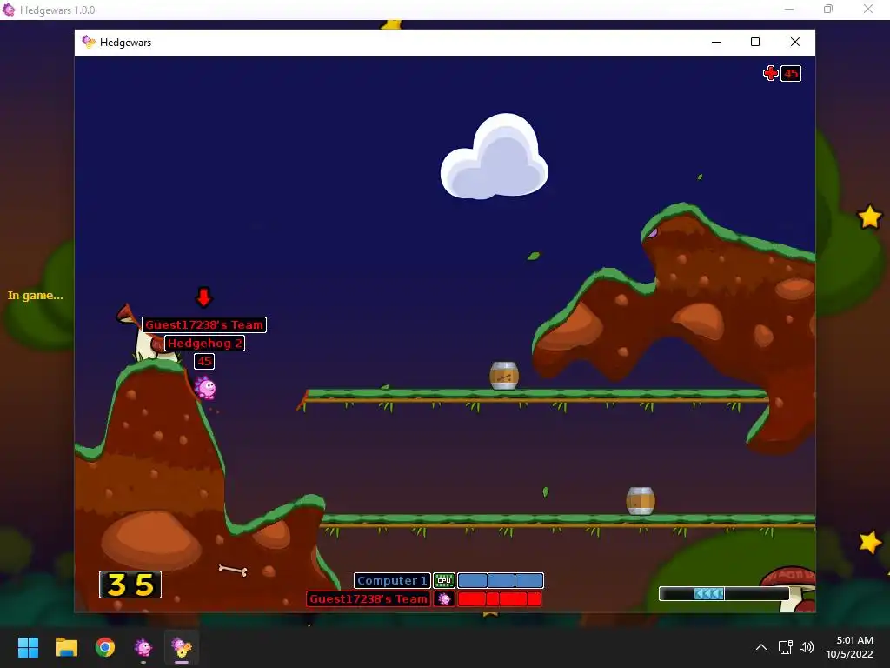890x668 pixels.
Task: Switch to Hedgewars hedgehog taskbar icon
Action: 143,647
